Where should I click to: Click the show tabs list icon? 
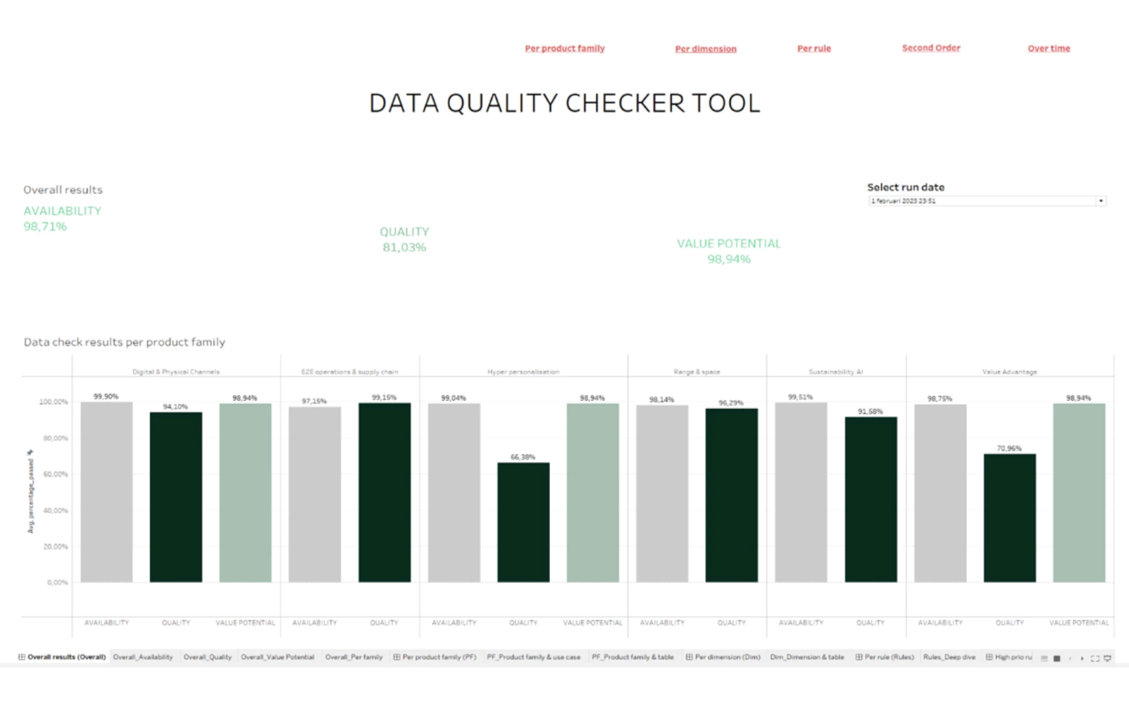(x=1044, y=659)
